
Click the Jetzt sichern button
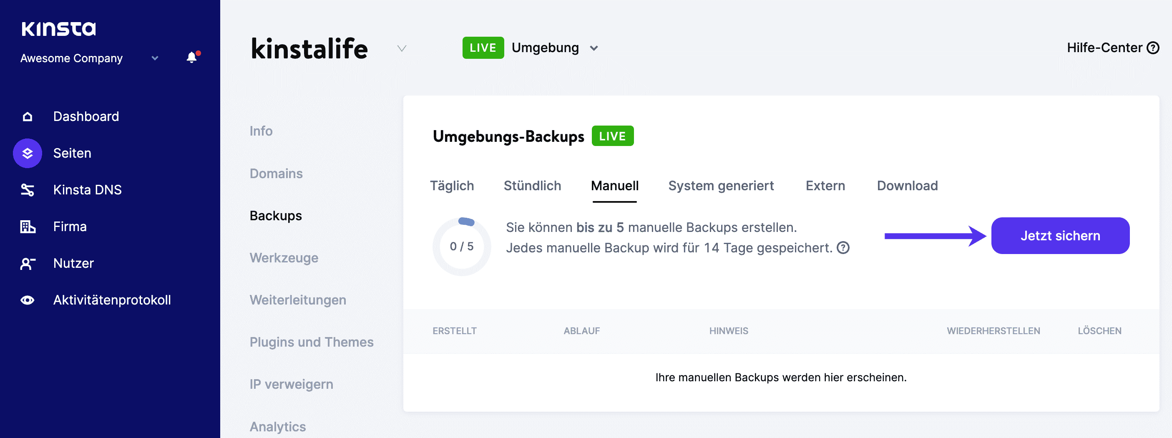(1060, 236)
